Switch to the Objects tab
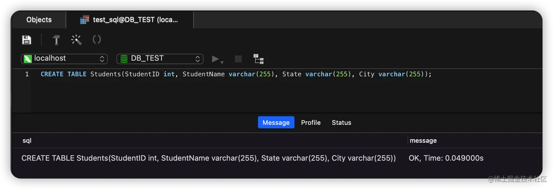Screen dimensions: 553x189 click(39, 20)
